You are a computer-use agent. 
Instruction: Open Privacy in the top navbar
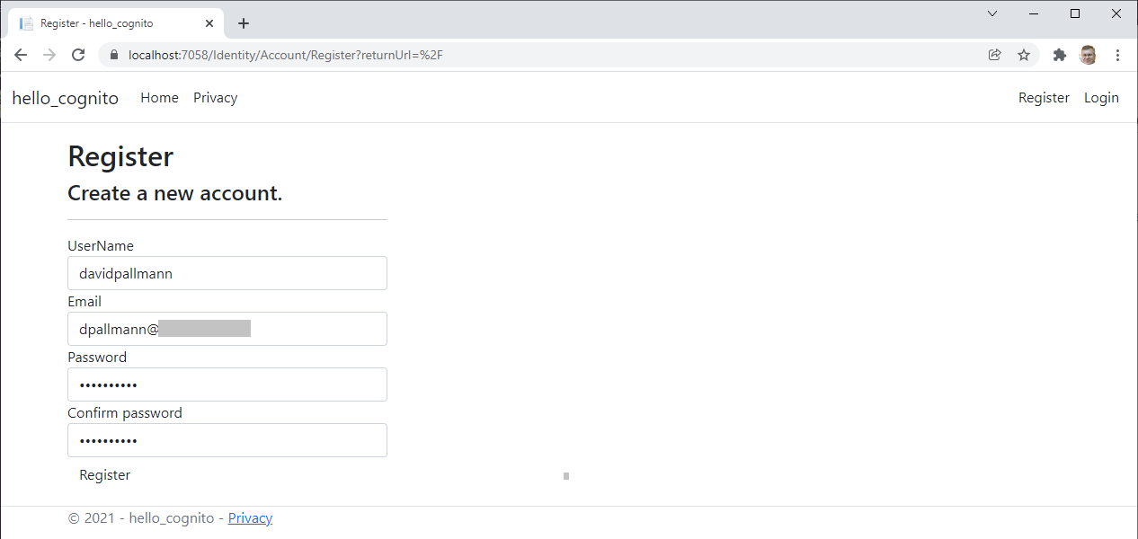[215, 98]
